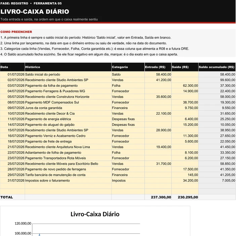Click accumulated balance 99.600,00
The width and height of the screenshot is (236, 236).
[x=217, y=80]
